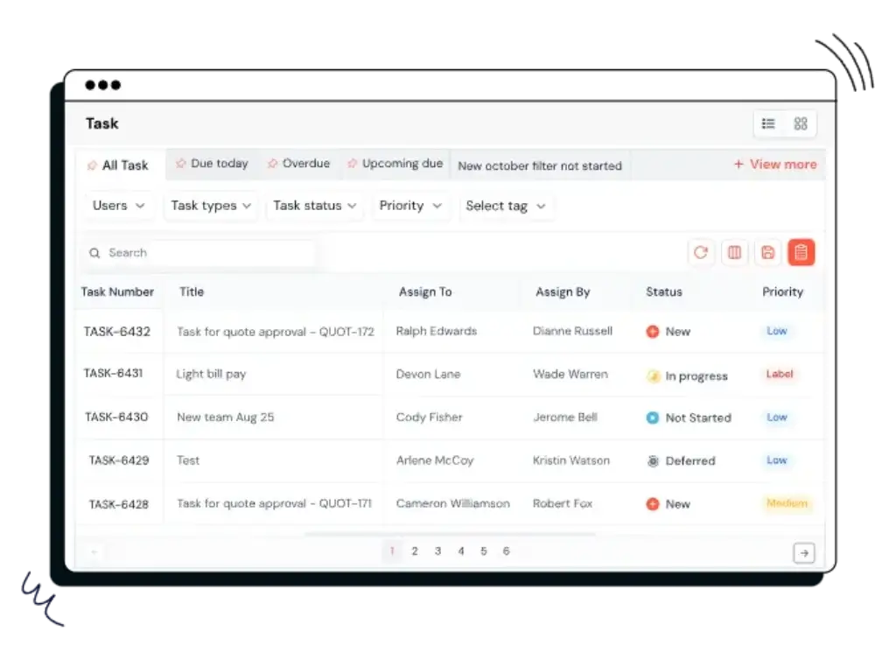
Task: Open task TASK-6430
Action: tap(116, 418)
